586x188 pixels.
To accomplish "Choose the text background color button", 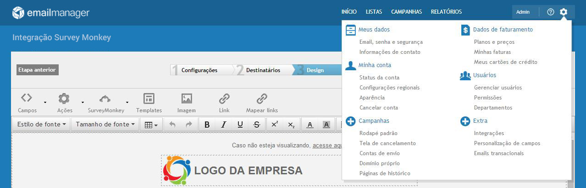I will click(326, 125).
